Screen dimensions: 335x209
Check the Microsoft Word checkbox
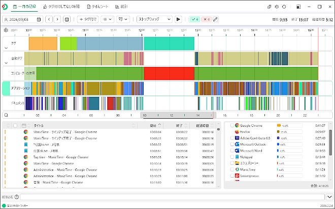[x=232, y=151]
